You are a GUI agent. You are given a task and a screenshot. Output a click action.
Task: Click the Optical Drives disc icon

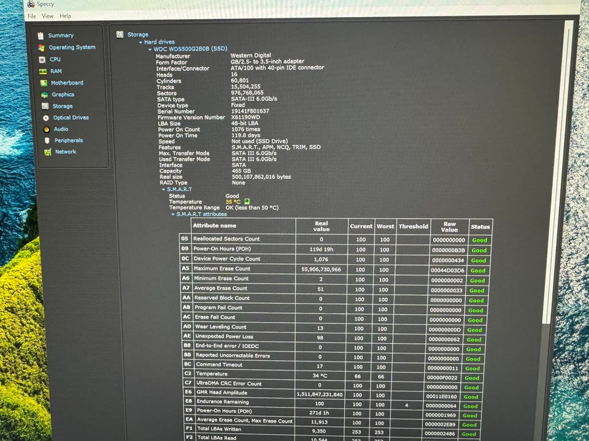[x=46, y=118]
